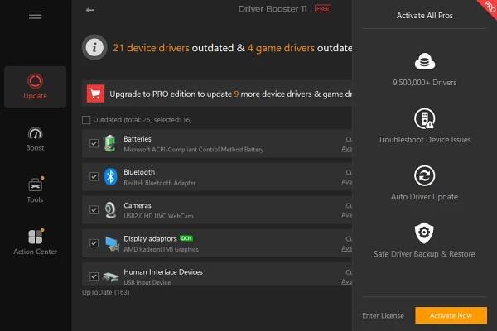Screen dimensions: 497x331
Task: Click the 9,500,000+ Drivers database icon
Action: coord(424,62)
